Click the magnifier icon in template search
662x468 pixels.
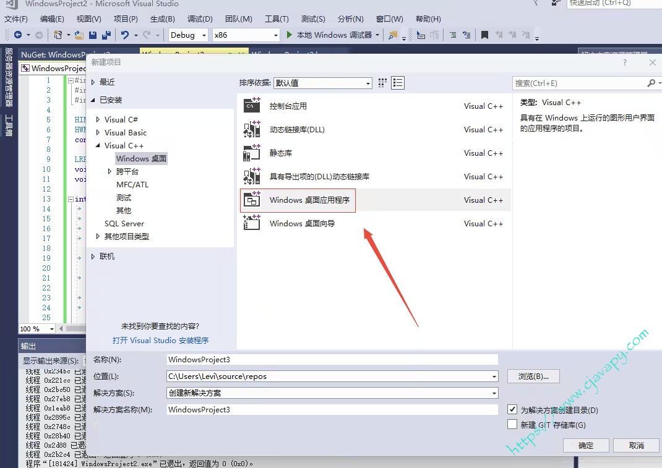pyautogui.click(x=651, y=83)
